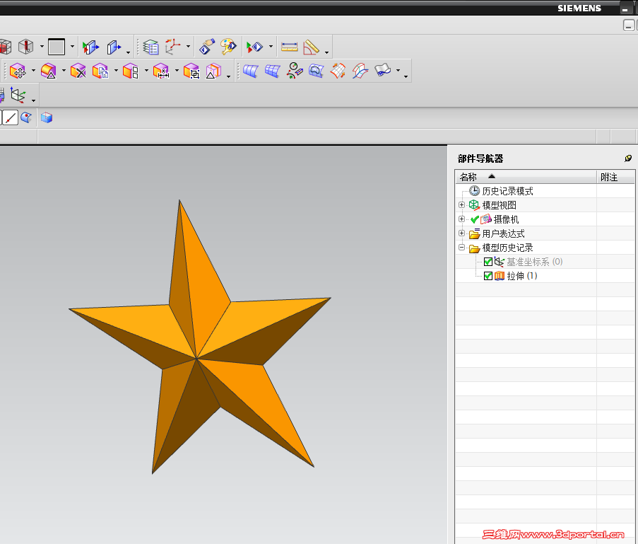Select the Through Curves surface tool

click(251, 71)
